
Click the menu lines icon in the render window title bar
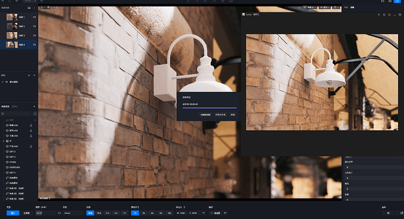click(x=379, y=15)
